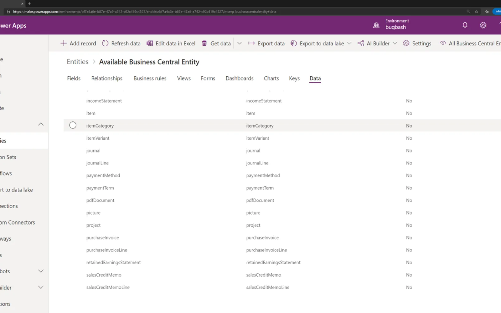Click the journalLine row name
The width and height of the screenshot is (501, 313).
click(97, 163)
